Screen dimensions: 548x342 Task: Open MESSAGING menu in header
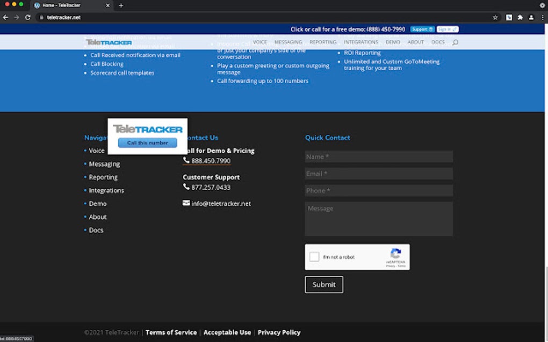[289, 42]
